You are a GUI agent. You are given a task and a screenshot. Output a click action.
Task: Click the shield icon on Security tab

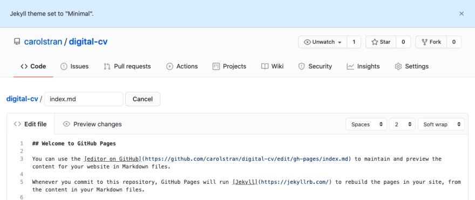point(301,66)
